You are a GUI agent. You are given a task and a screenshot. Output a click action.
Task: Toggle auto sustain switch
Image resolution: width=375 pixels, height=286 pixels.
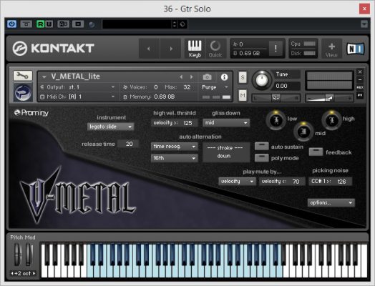pos(262,147)
